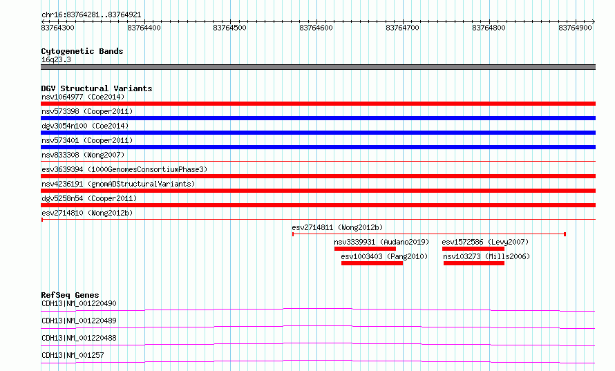This screenshot has width=615, height=371.
Task: Click ruler position 83764300
Action: click(57, 28)
